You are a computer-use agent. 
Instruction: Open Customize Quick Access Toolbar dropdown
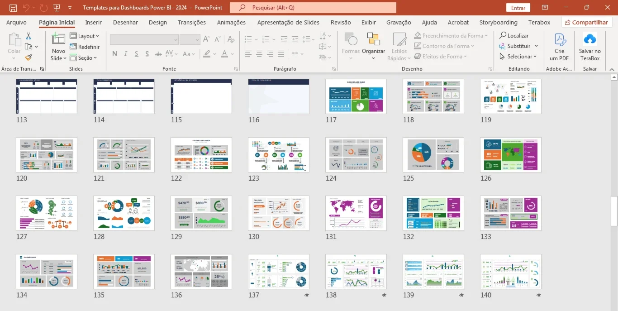[70, 8]
